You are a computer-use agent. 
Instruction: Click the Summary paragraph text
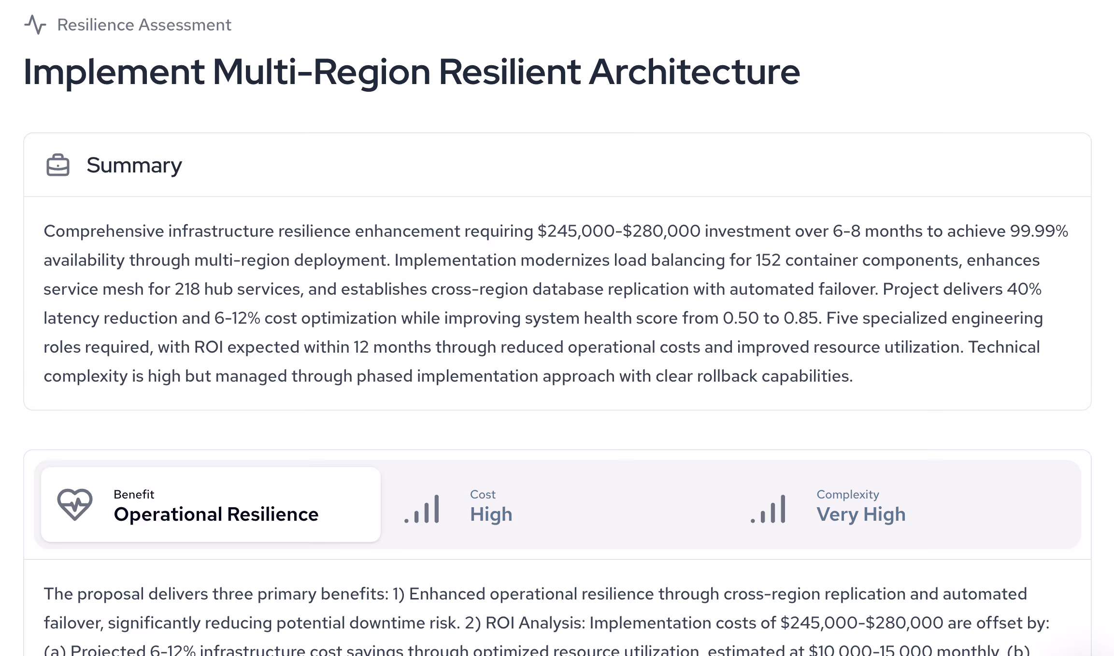556,303
